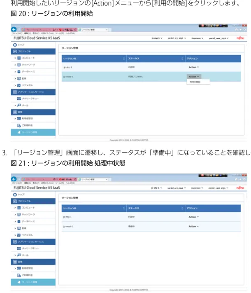Expand 監視 chevron in Figure 20 sidebar
This screenshot has height=293, width=251.
(x=15, y=78)
